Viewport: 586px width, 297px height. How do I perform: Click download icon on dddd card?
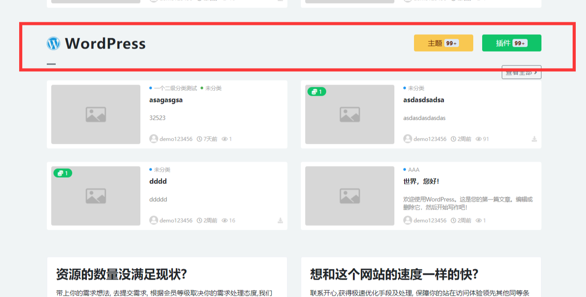click(x=280, y=220)
